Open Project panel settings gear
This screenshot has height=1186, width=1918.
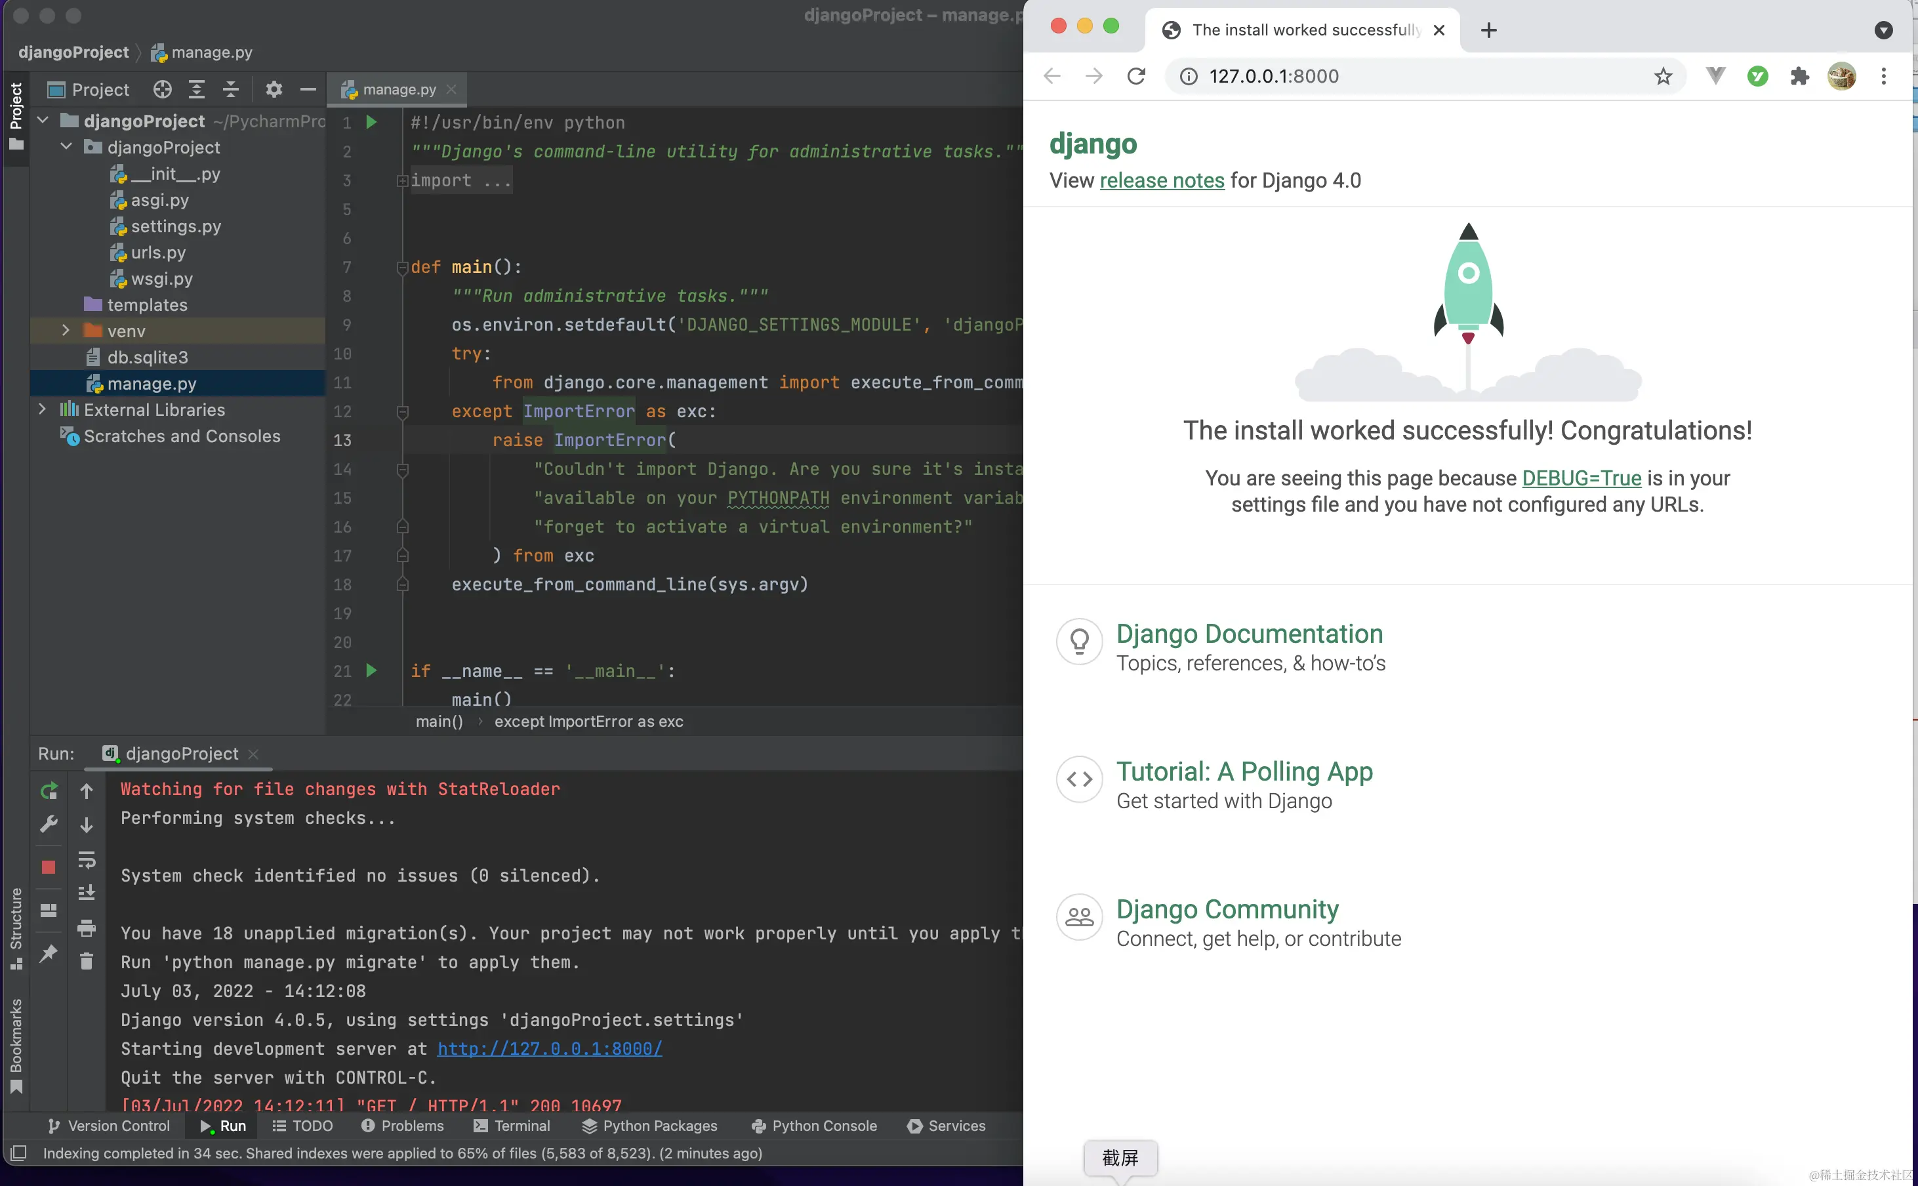(x=273, y=89)
